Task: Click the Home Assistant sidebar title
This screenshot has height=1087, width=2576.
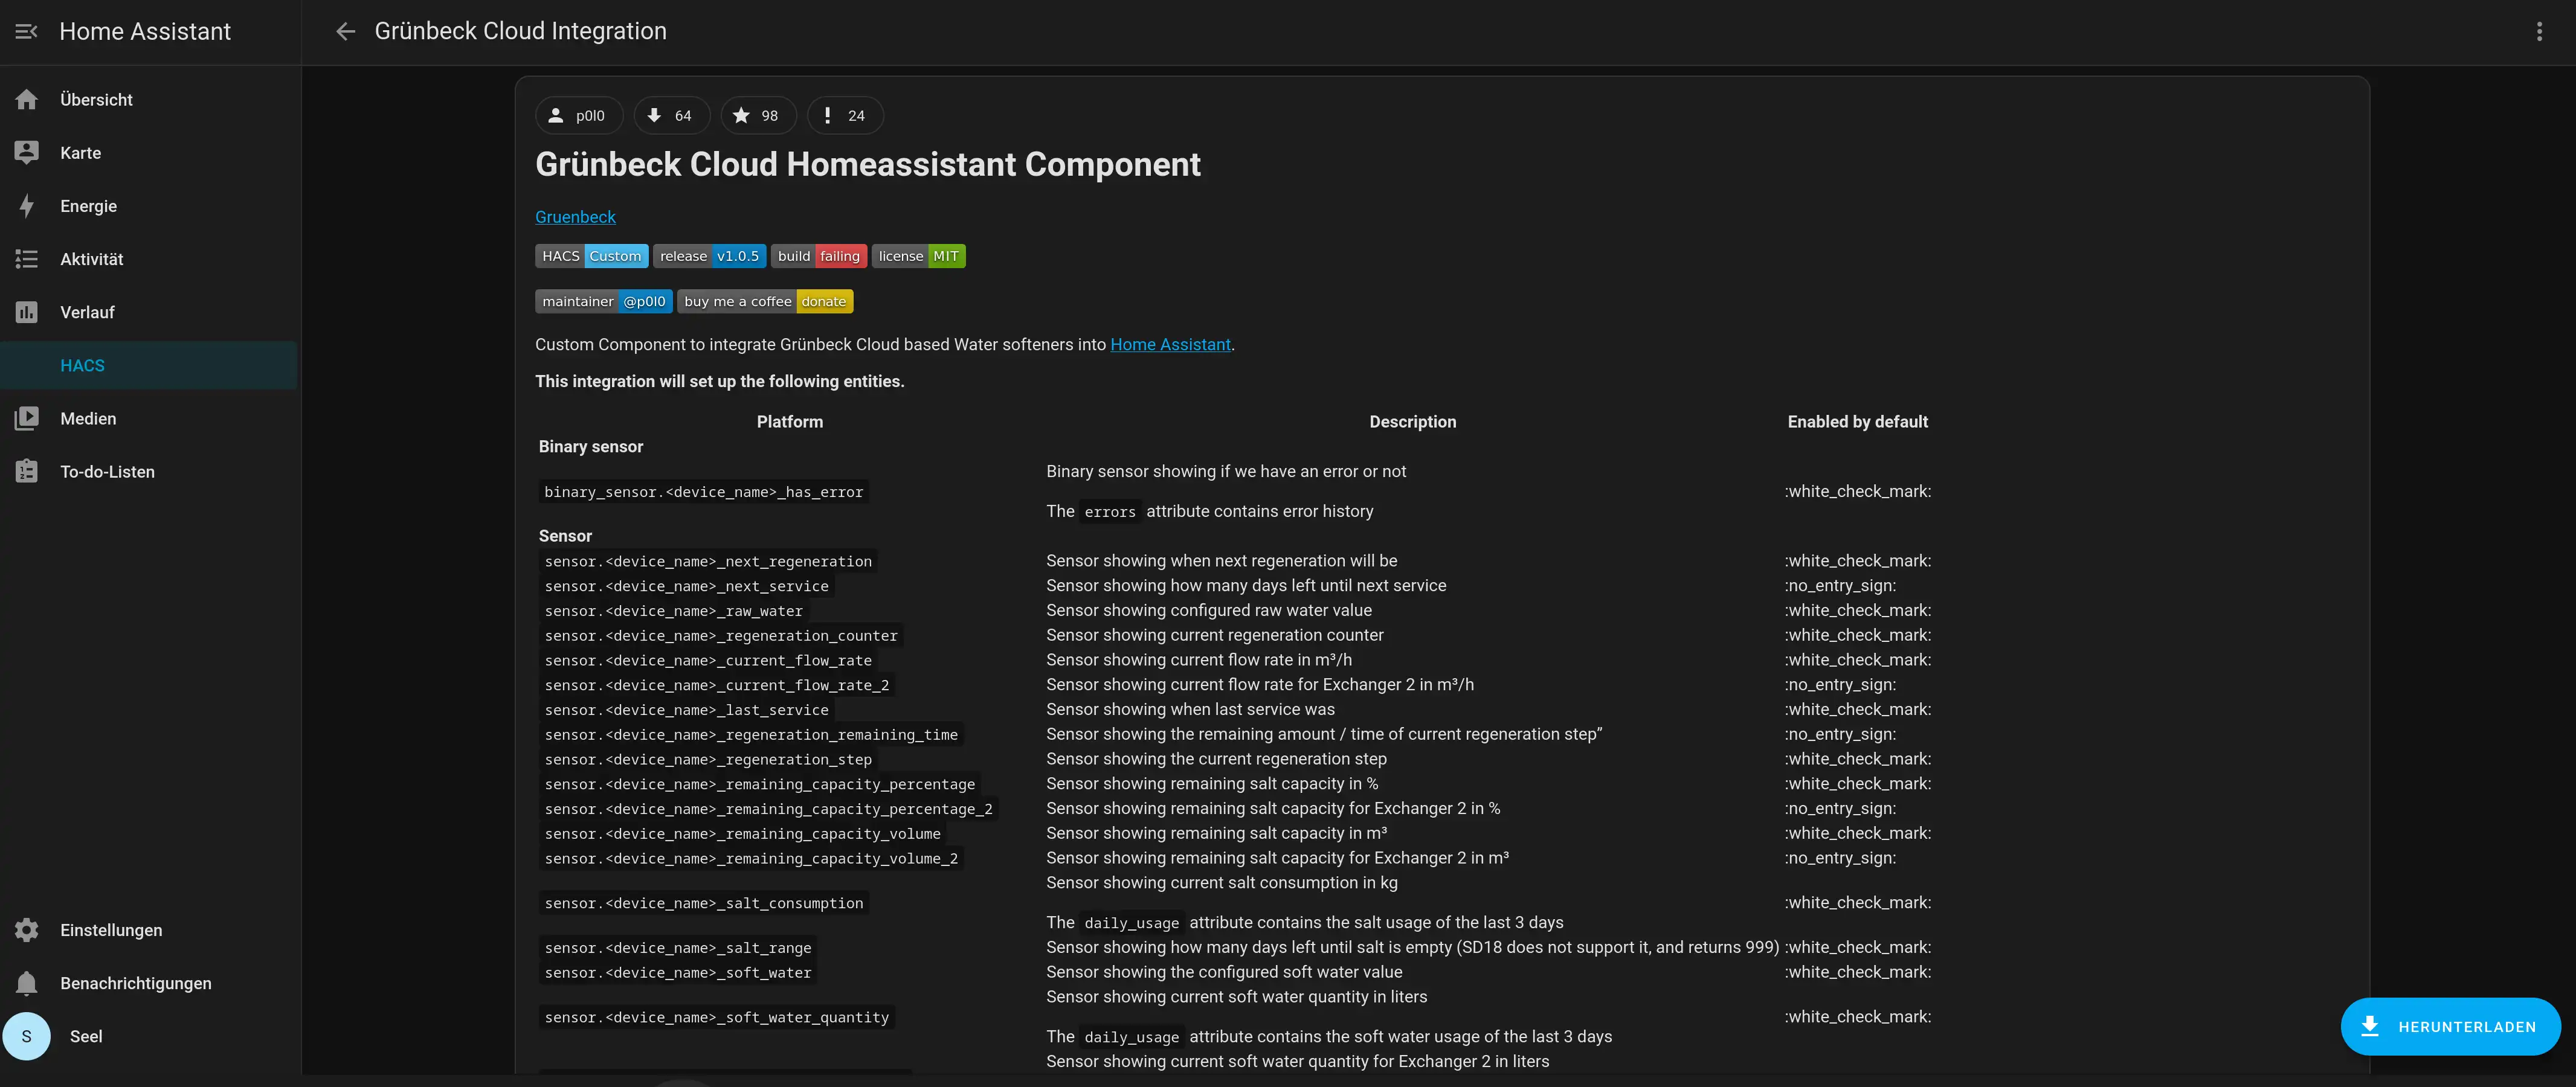Action: 145,32
